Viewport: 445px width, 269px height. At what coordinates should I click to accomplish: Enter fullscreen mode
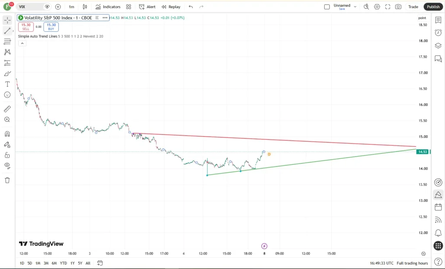(388, 7)
